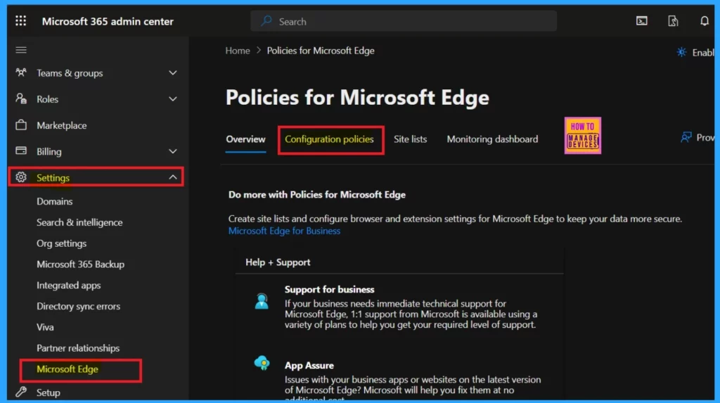Click the Billing card icon

coord(21,151)
